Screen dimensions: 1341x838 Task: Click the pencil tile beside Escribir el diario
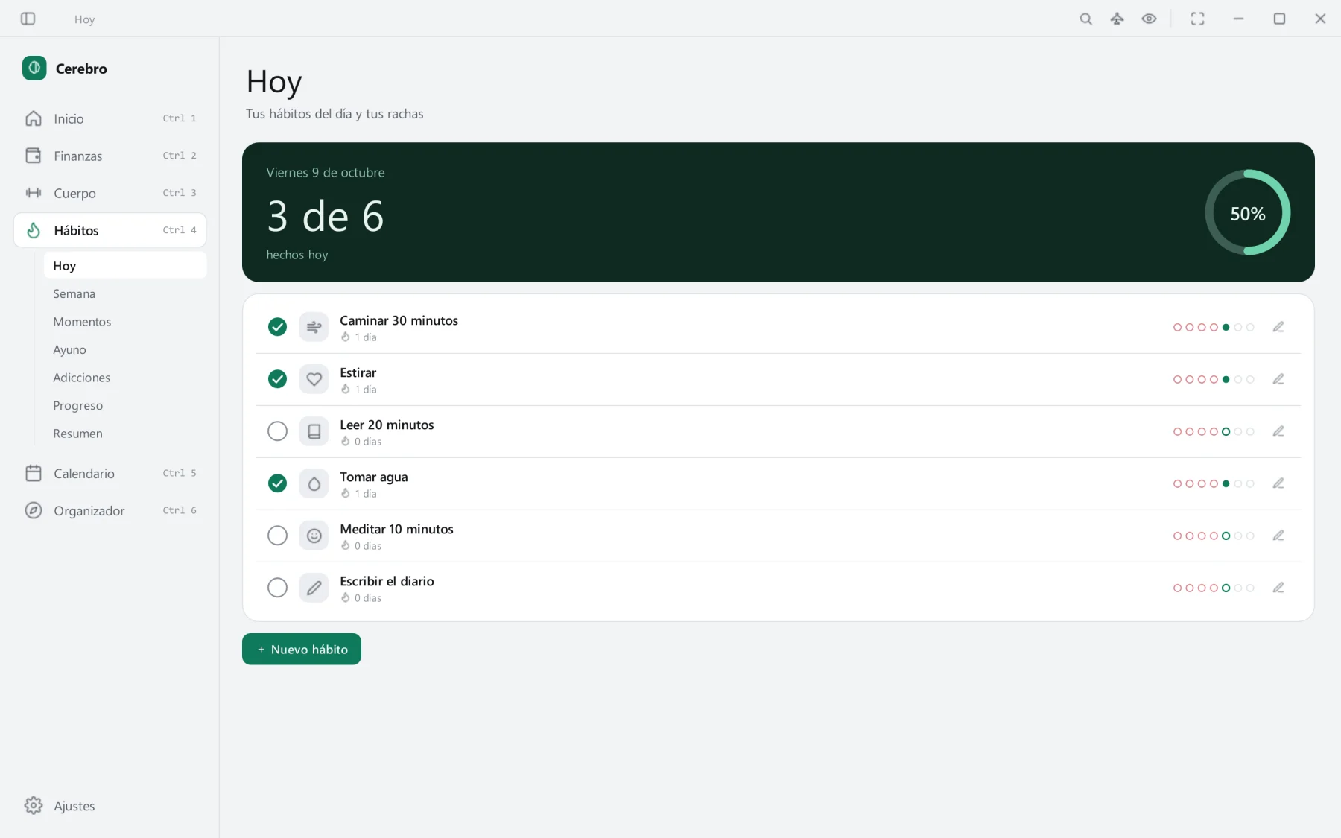[314, 588]
